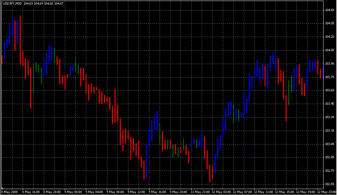This screenshot has height=195, width=337.
Task: Pick the 102.70 level on price axis
Action: tap(329, 171)
